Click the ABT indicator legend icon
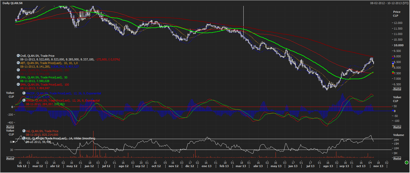Viewport: 410px width, 173px height. 18,63
